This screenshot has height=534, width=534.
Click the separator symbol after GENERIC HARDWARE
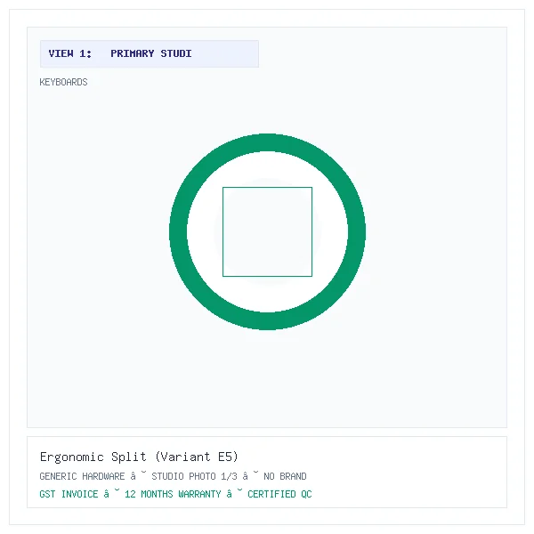[138, 475]
